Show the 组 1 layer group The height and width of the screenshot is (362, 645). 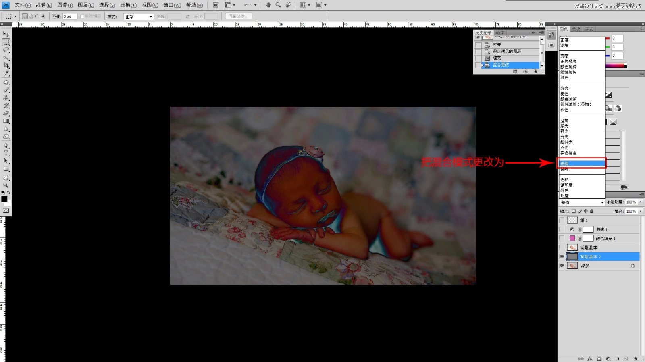tap(562, 221)
